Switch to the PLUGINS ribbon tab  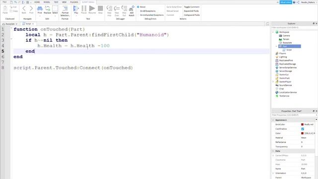click(74, 2)
